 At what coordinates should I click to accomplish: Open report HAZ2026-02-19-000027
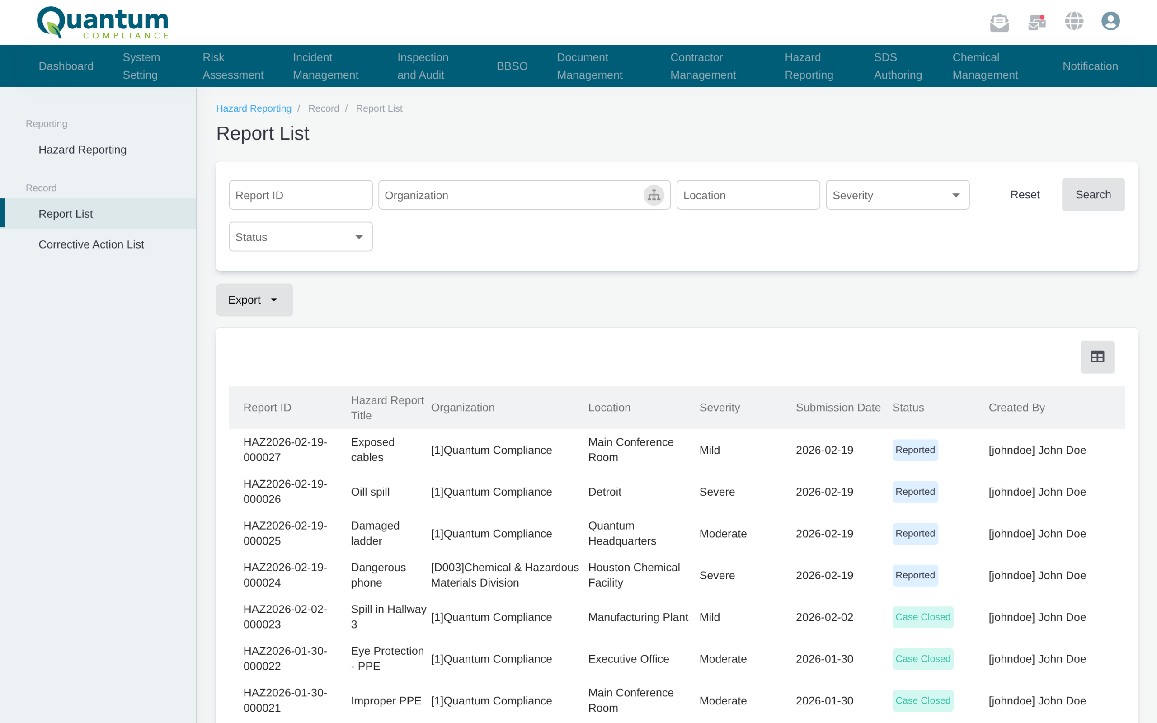pos(285,450)
